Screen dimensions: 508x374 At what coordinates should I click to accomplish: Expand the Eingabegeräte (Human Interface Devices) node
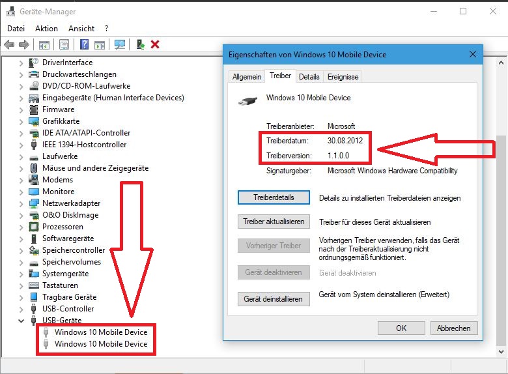click(x=21, y=98)
